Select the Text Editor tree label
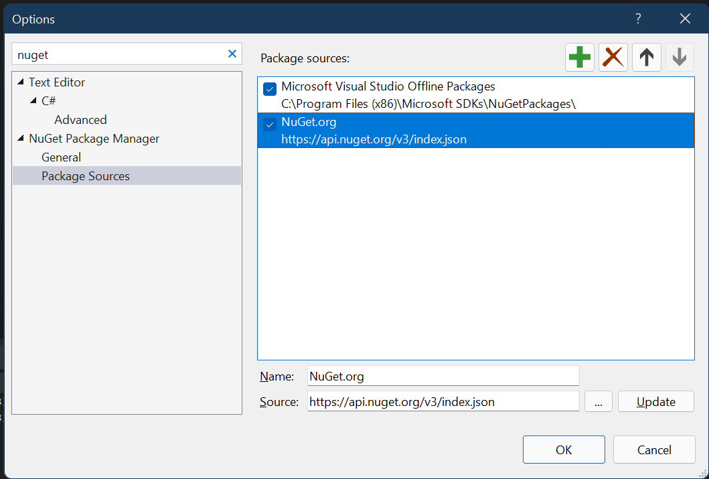This screenshot has height=479, width=709. [57, 82]
